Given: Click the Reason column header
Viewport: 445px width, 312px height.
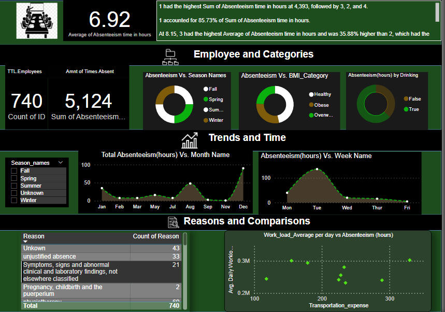Looking at the screenshot, I should click(34, 236).
